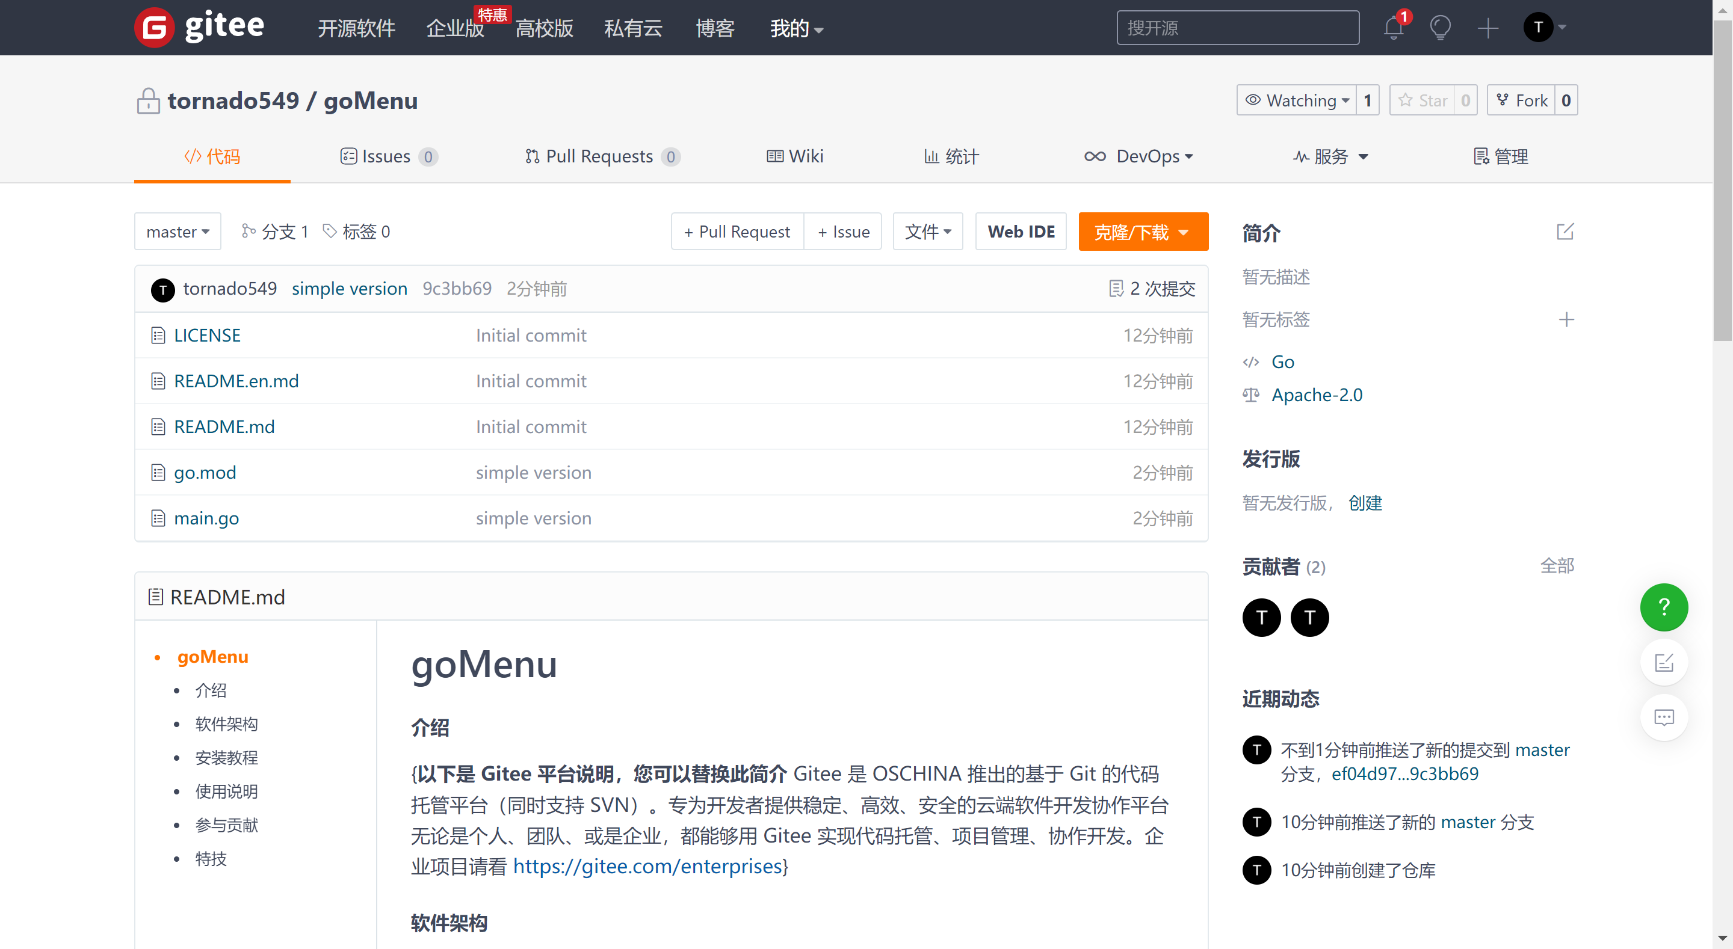Click the README.md file row icon
This screenshot has height=949, width=1733.
(x=158, y=427)
